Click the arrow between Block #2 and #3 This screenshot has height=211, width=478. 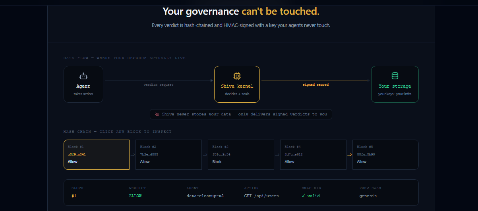[x=205, y=155]
